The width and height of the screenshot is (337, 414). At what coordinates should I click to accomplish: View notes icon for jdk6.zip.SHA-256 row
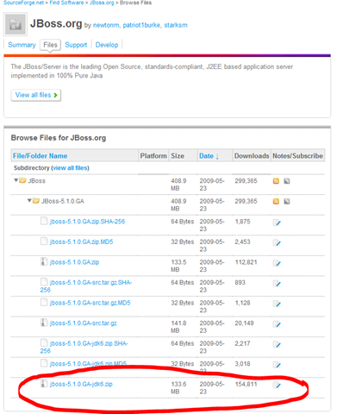click(x=277, y=344)
